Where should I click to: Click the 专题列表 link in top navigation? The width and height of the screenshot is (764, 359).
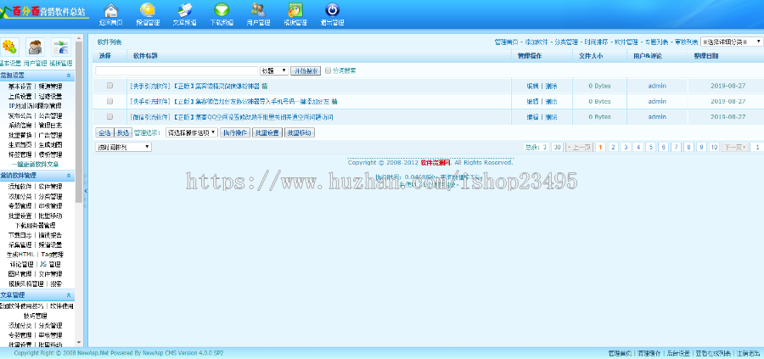[656, 42]
